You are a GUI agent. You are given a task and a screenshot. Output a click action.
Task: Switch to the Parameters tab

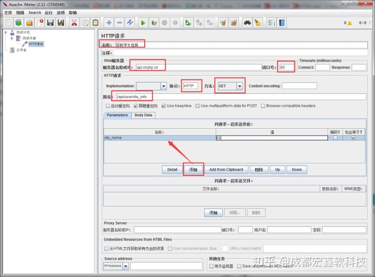(x=117, y=115)
